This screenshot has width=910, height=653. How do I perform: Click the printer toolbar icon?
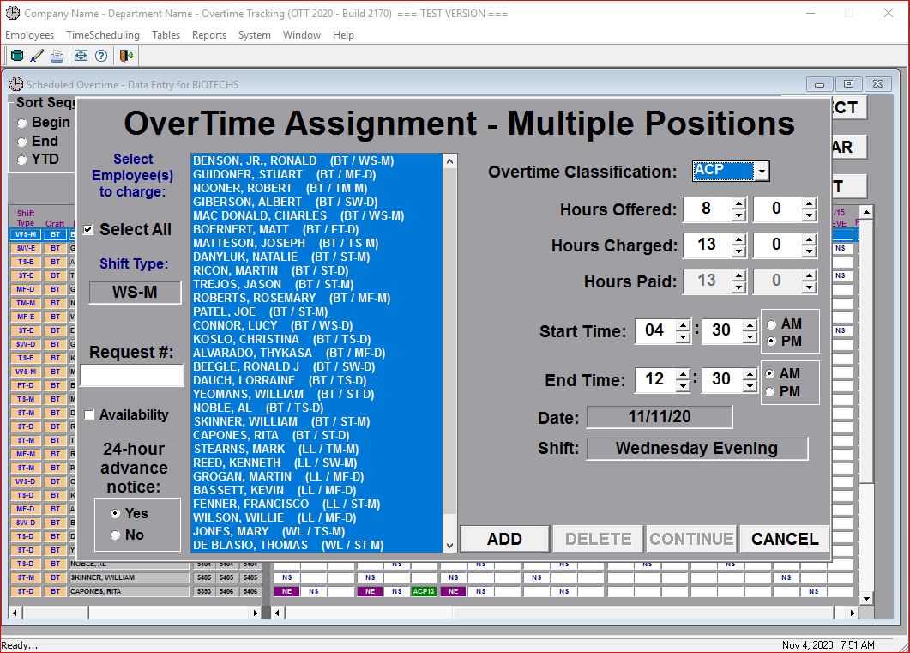(x=57, y=56)
